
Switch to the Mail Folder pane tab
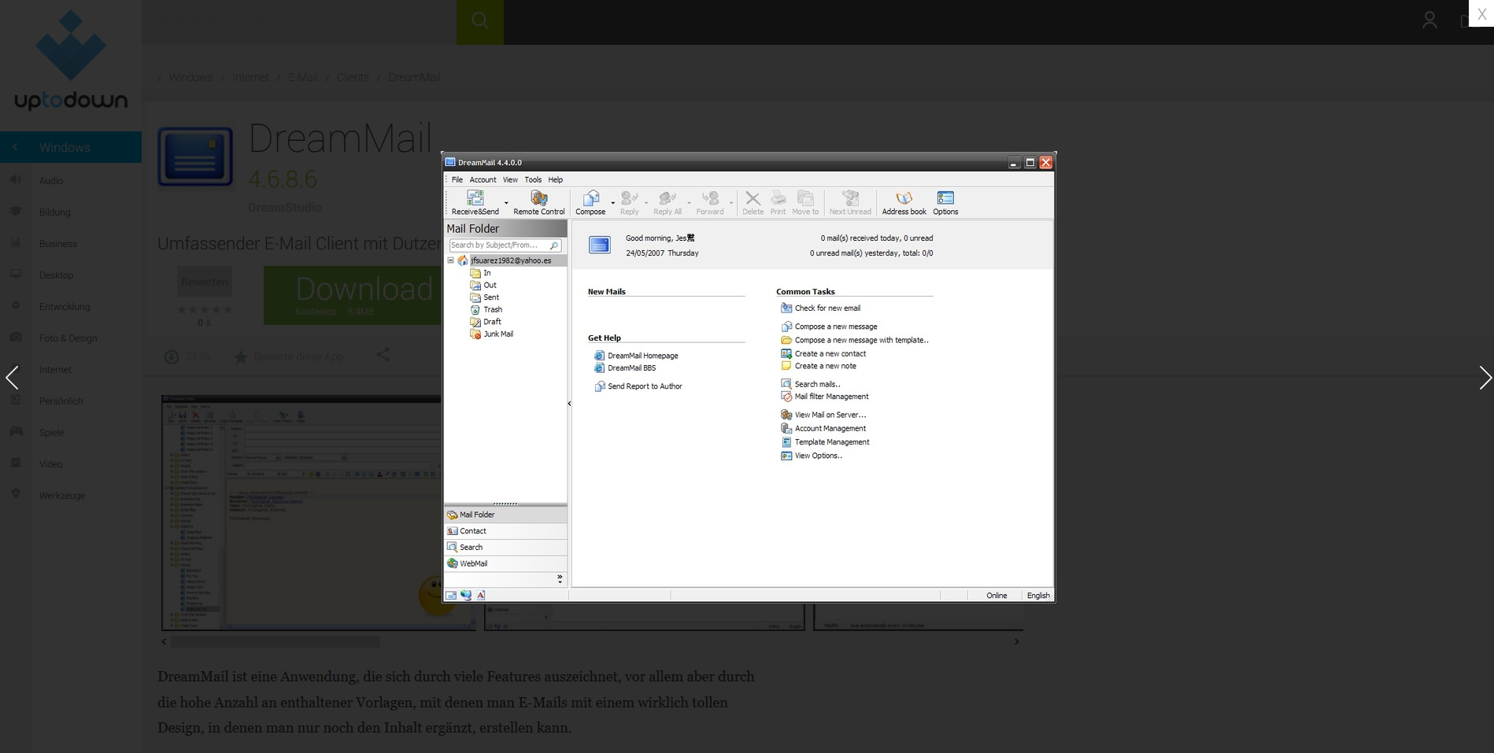tap(505, 515)
